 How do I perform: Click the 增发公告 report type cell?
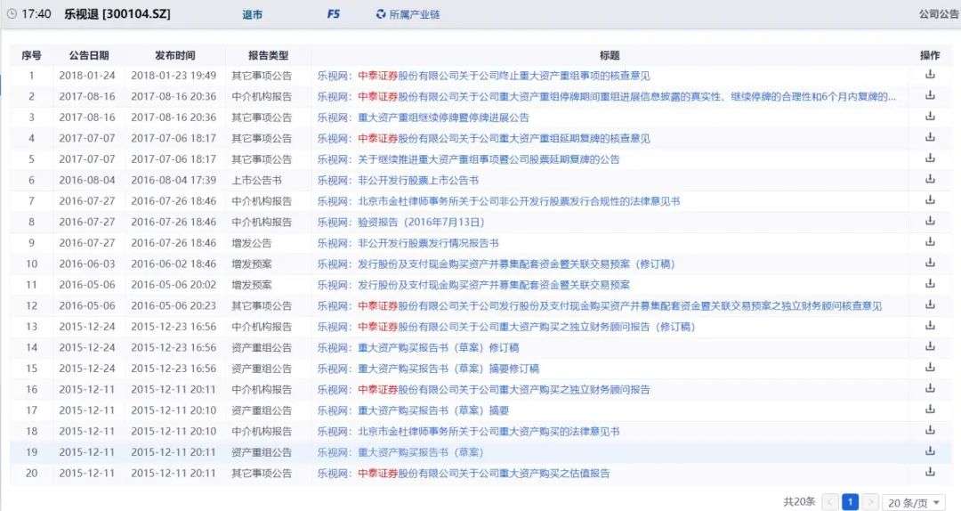click(x=252, y=243)
